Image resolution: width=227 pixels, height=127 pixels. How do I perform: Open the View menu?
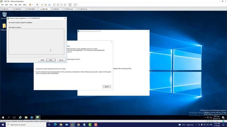pyautogui.click(x=11, y=5)
